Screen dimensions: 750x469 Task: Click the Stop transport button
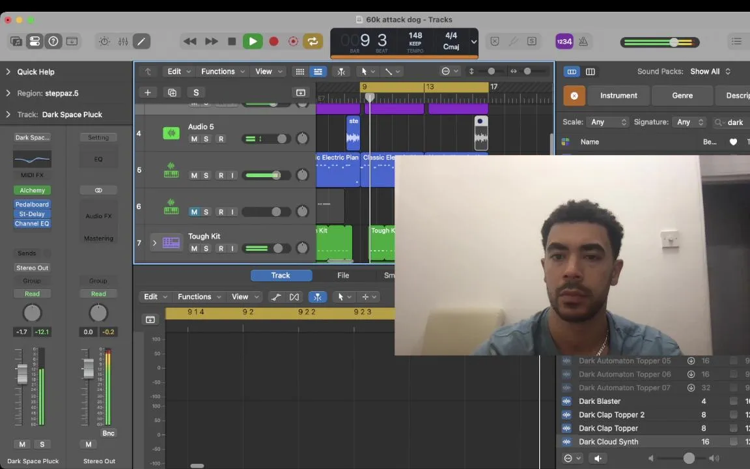tap(232, 42)
